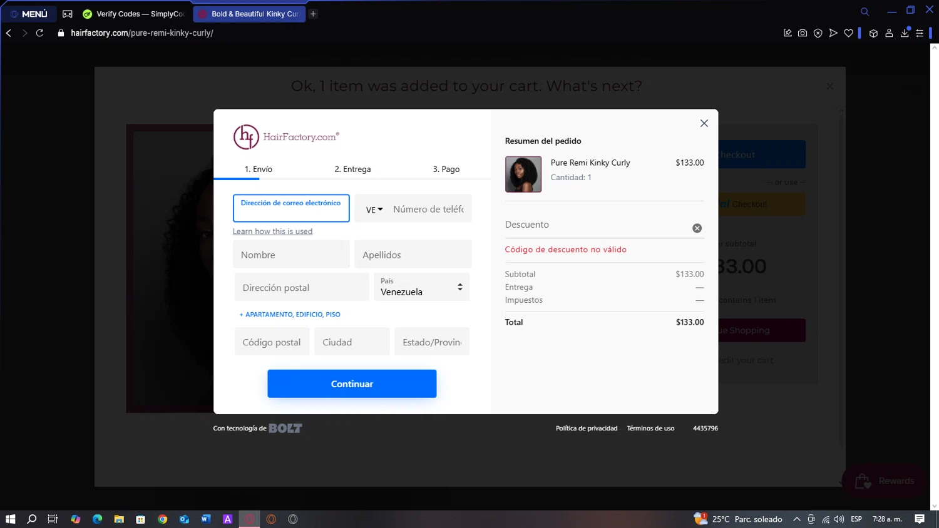
Task: Click the Apellidos input field
Action: (413, 255)
